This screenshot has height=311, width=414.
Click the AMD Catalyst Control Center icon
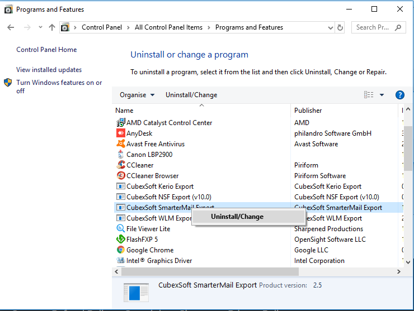point(121,122)
